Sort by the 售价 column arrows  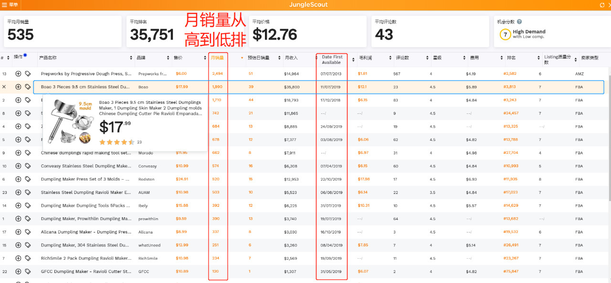coord(203,58)
